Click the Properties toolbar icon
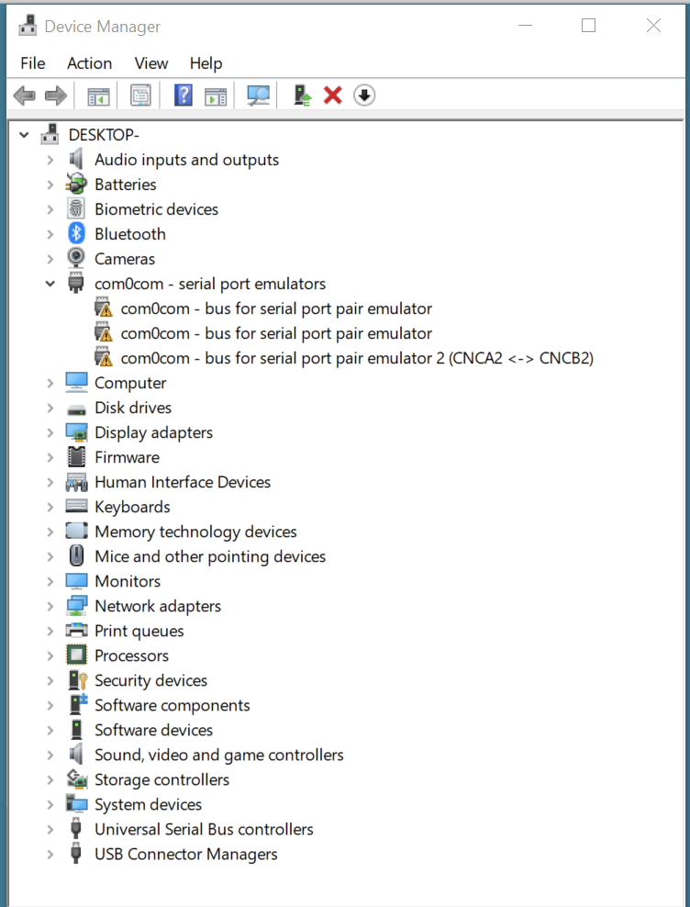690x907 pixels. click(x=140, y=95)
